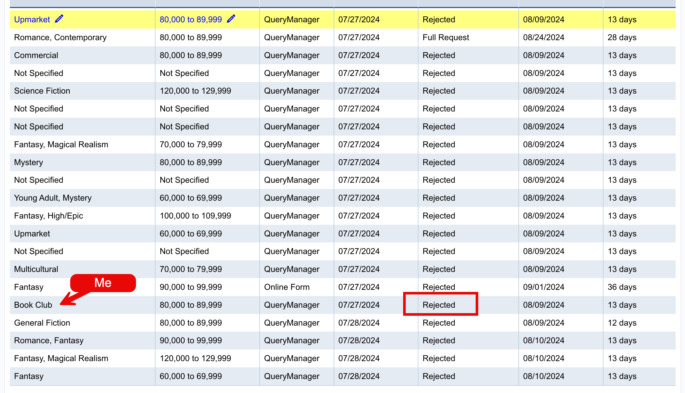Screen dimensions: 685x393
Task: Click the 09/01/2024 response date
Action: pos(544,287)
